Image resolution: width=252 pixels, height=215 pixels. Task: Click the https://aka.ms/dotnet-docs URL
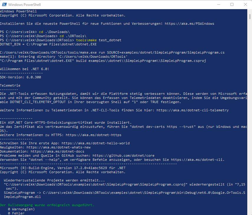(57, 151)
